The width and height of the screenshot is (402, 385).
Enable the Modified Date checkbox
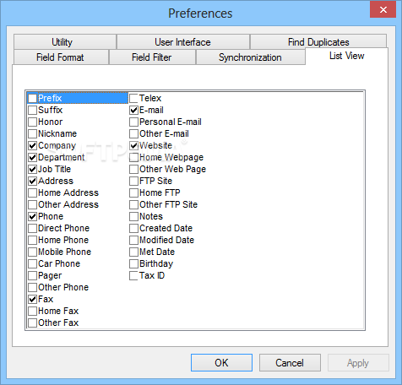point(133,240)
